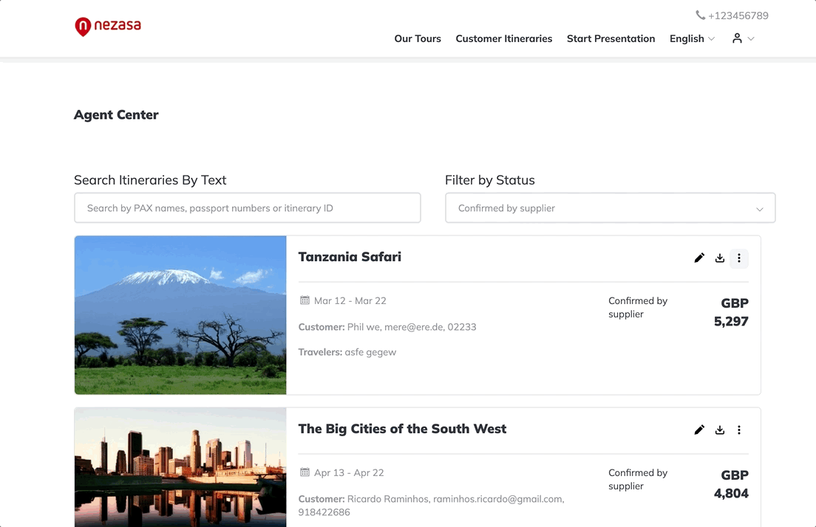Image resolution: width=816 pixels, height=527 pixels.
Task: Open the Tanzania Safari title
Action: click(350, 257)
